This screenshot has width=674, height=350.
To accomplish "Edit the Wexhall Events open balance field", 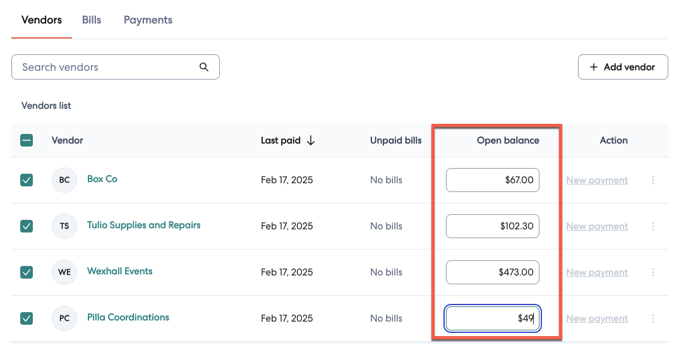I will click(x=492, y=272).
